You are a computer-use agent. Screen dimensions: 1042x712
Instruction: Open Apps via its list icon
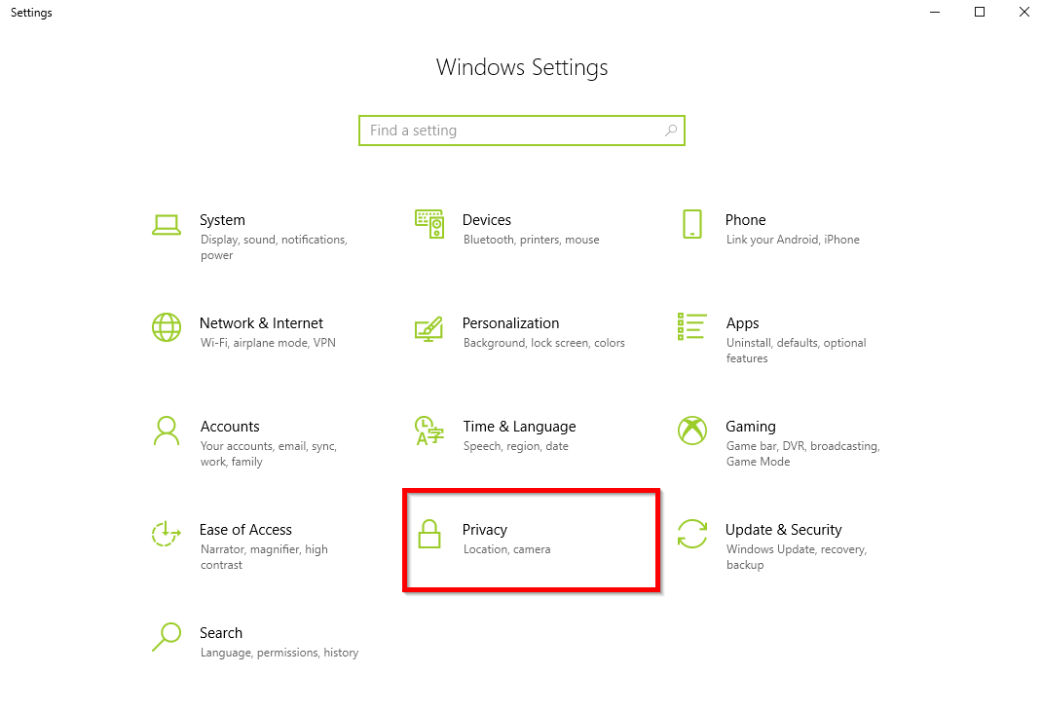(x=692, y=327)
